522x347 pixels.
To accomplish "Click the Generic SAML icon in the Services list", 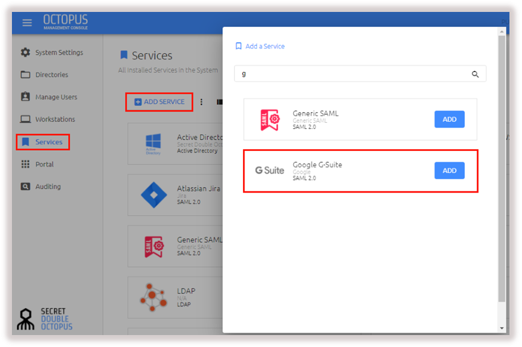I will 154,247.
